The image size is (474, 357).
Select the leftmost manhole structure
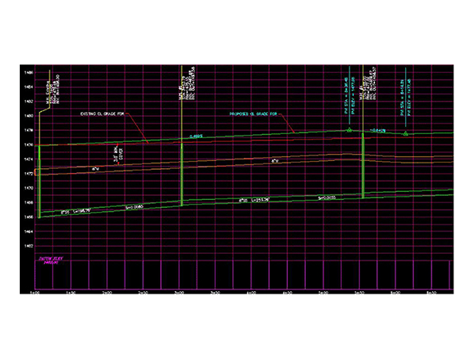point(40,182)
